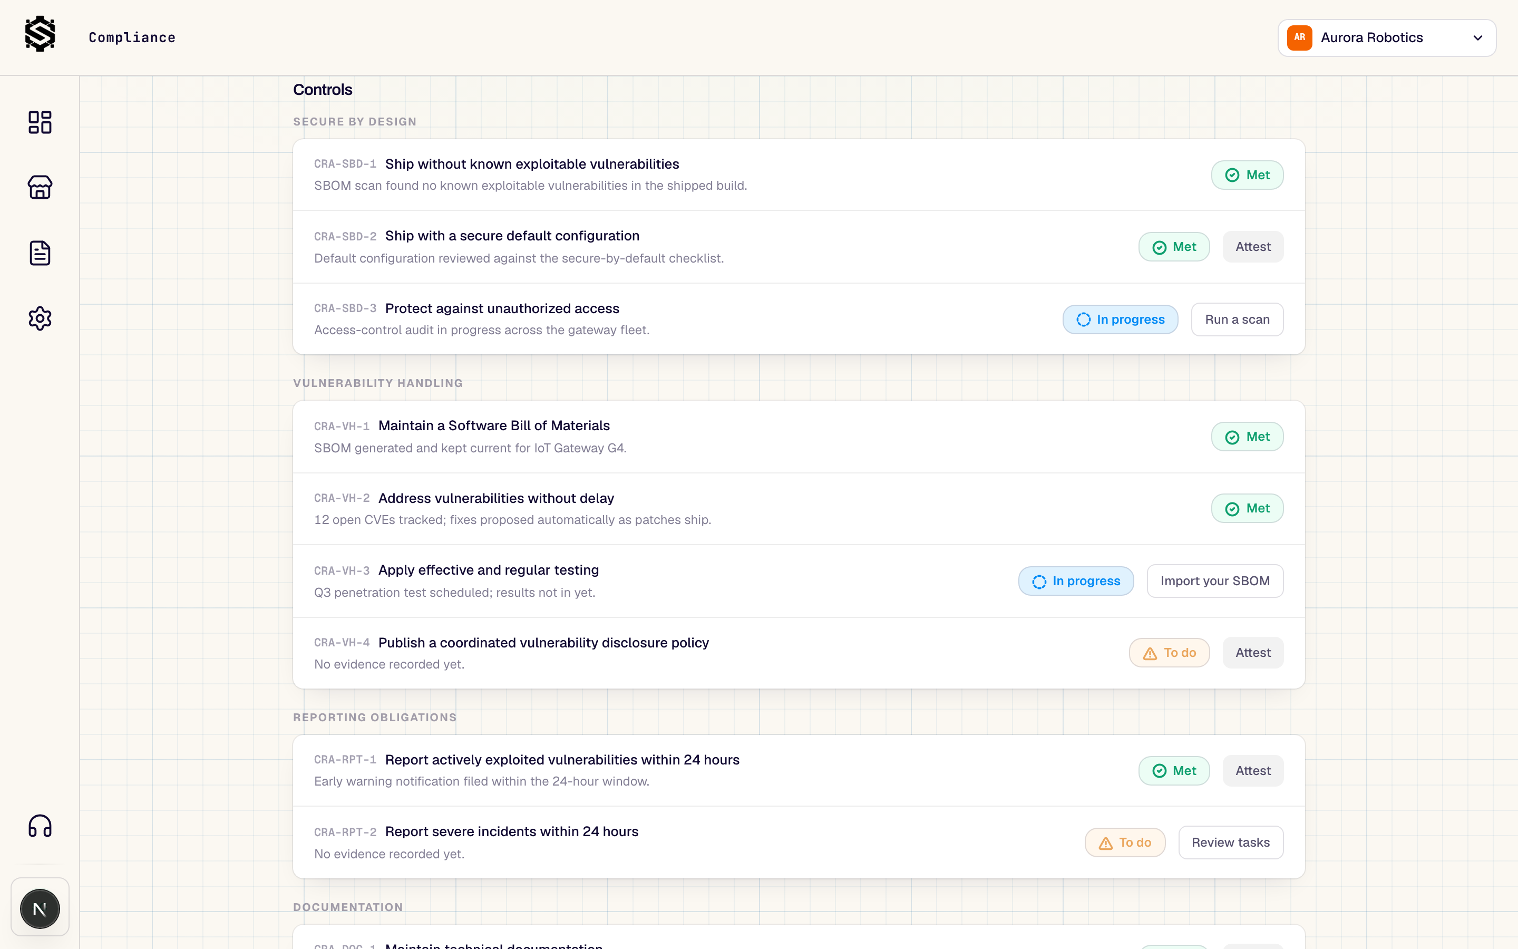1518x949 pixels.
Task: Click 'Early warning notification filed' description
Action: pos(481,781)
